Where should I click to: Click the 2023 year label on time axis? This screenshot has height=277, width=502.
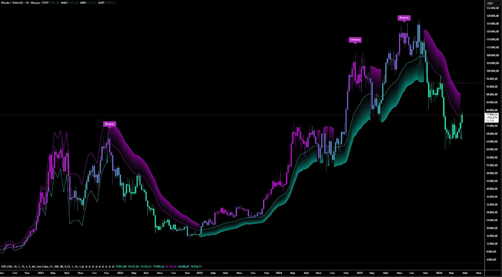[x=199, y=273]
